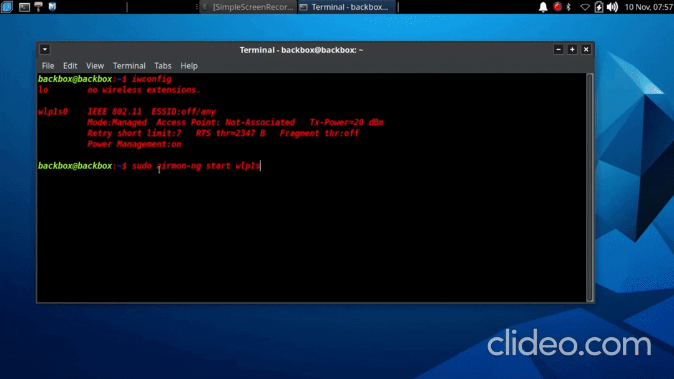
Task: Open the notifications bell icon
Action: 543,7
